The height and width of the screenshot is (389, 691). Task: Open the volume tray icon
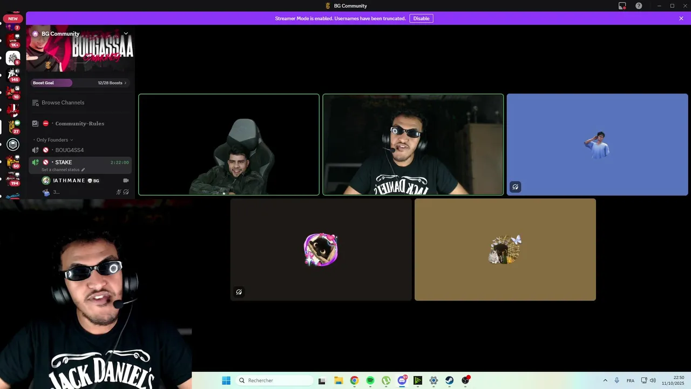653,380
